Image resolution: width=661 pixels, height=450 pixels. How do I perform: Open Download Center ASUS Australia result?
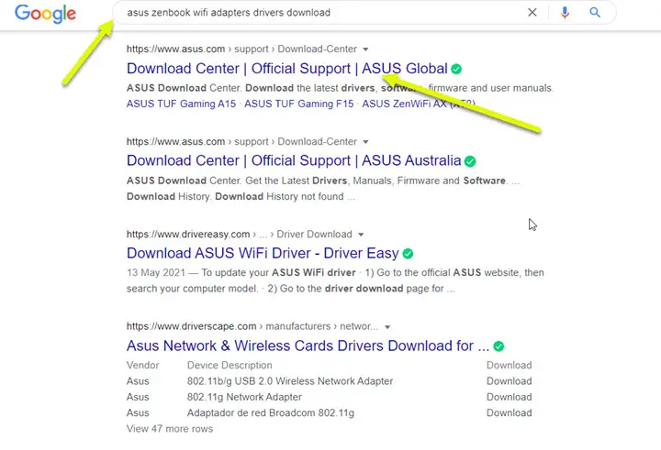click(294, 160)
